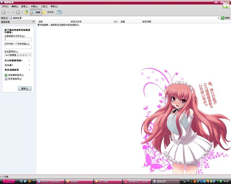
Task: Click the green arrow icon beside 其他搜索选项
Action: (x=6, y=75)
